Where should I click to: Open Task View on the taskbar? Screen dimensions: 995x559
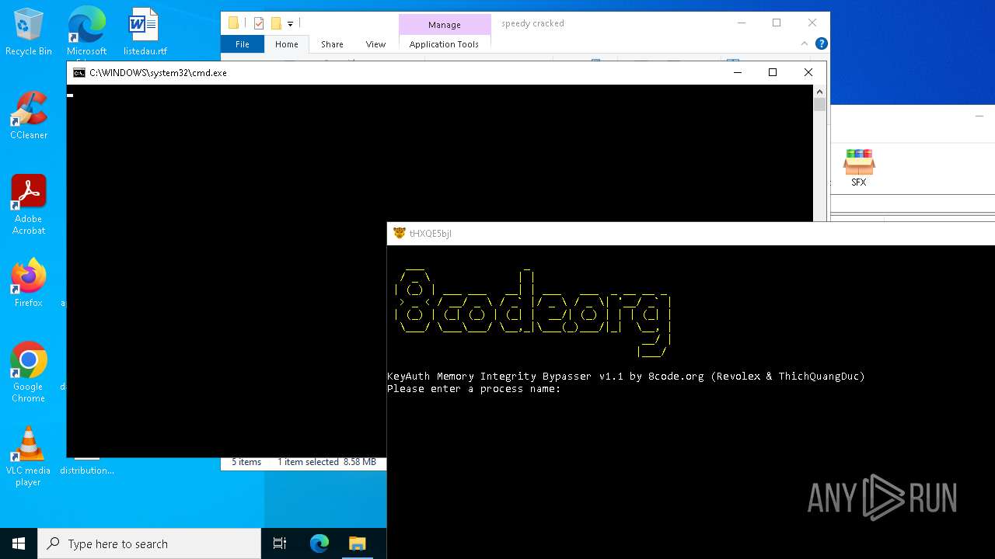[280, 543]
